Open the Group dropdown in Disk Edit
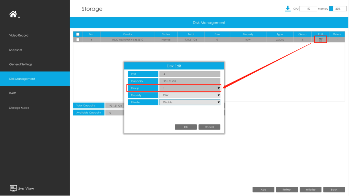This screenshot has width=349, height=196. coord(190,88)
